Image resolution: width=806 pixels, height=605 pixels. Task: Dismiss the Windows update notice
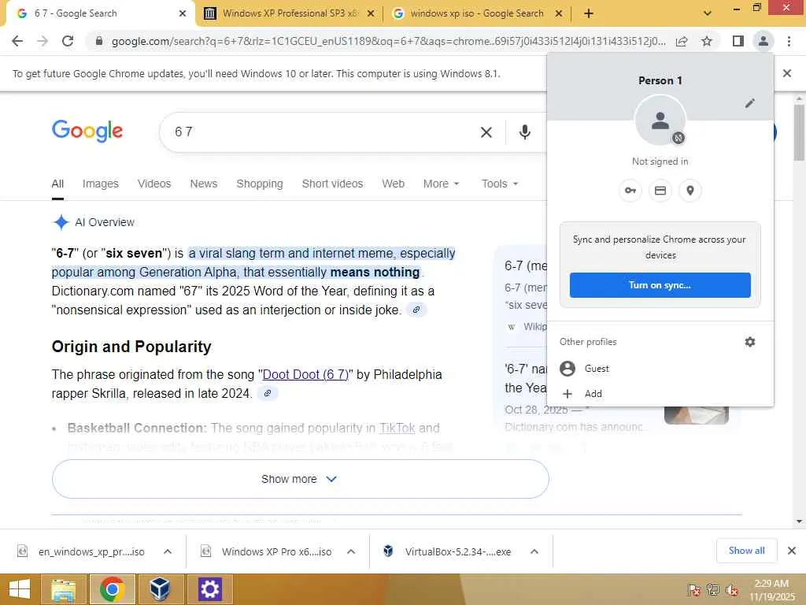786,73
